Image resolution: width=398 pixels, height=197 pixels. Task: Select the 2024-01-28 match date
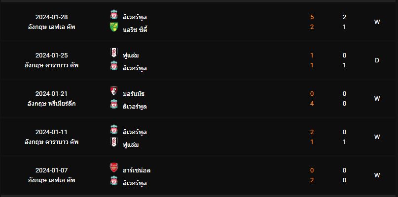[x=52, y=17]
